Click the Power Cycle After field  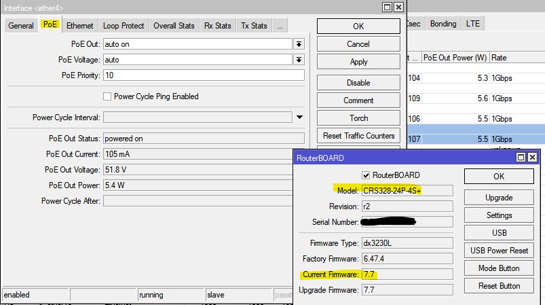click(x=198, y=201)
